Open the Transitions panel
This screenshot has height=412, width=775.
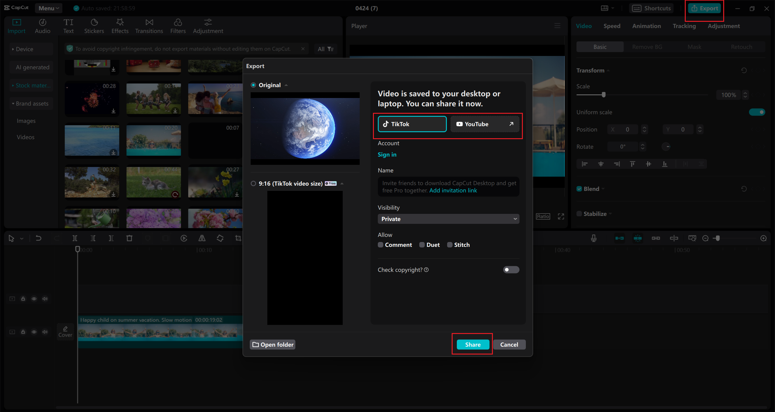[149, 26]
